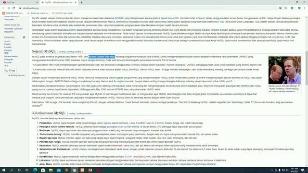The height and width of the screenshot is (173, 308).
Task: Launch Microsoft Edge from the taskbar
Action: coord(35,170)
